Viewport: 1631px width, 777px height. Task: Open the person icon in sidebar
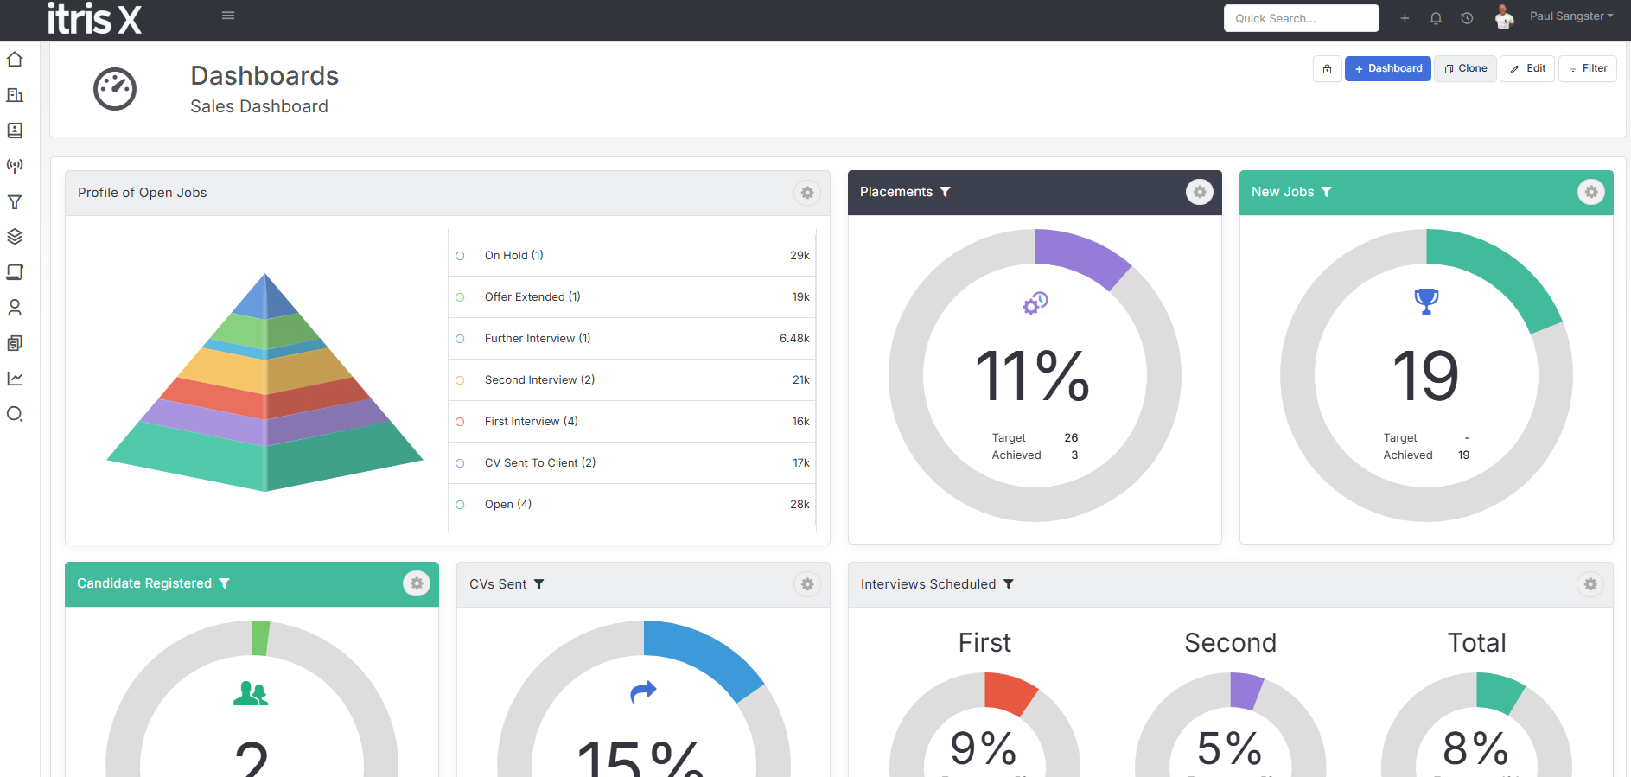pos(15,308)
